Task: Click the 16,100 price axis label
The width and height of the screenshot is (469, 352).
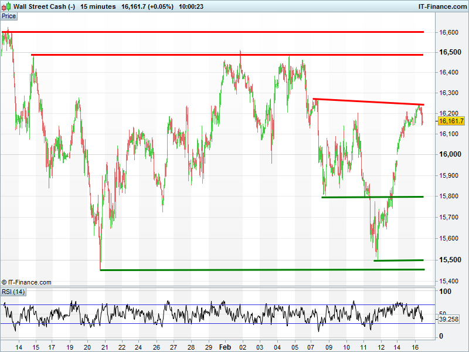Action: point(448,134)
